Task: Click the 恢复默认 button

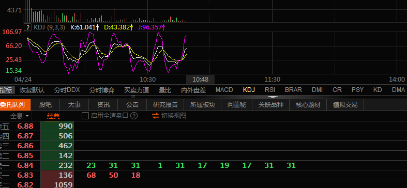Action: pos(32,90)
